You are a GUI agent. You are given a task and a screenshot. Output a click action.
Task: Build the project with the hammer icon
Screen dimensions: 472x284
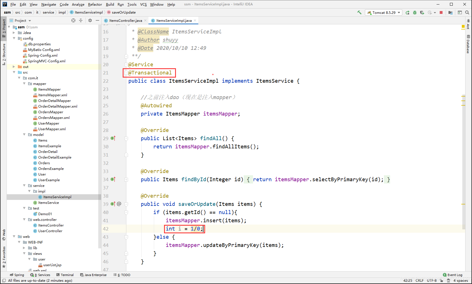(359, 12)
